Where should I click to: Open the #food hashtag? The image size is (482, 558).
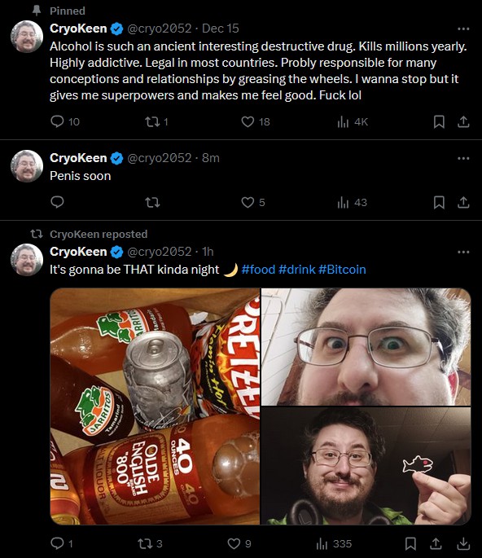(258, 270)
